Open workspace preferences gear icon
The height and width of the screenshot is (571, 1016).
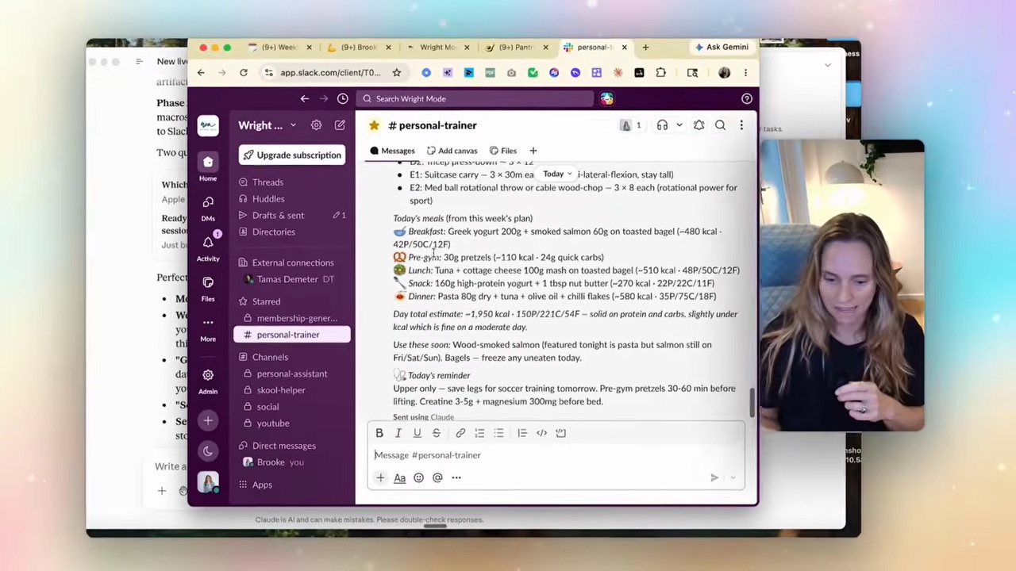coord(316,125)
